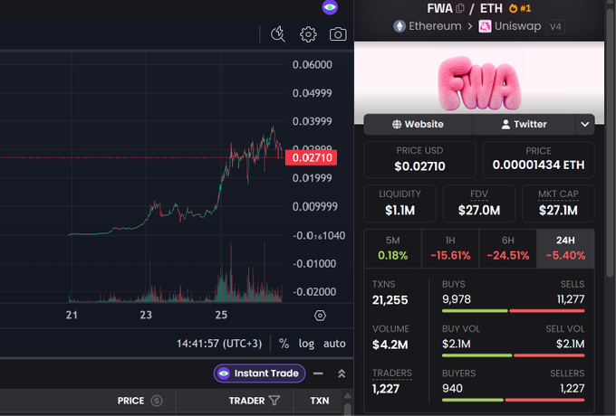Click the VOLUME value $4.2M
The height and width of the screenshot is (416, 616).
click(390, 345)
